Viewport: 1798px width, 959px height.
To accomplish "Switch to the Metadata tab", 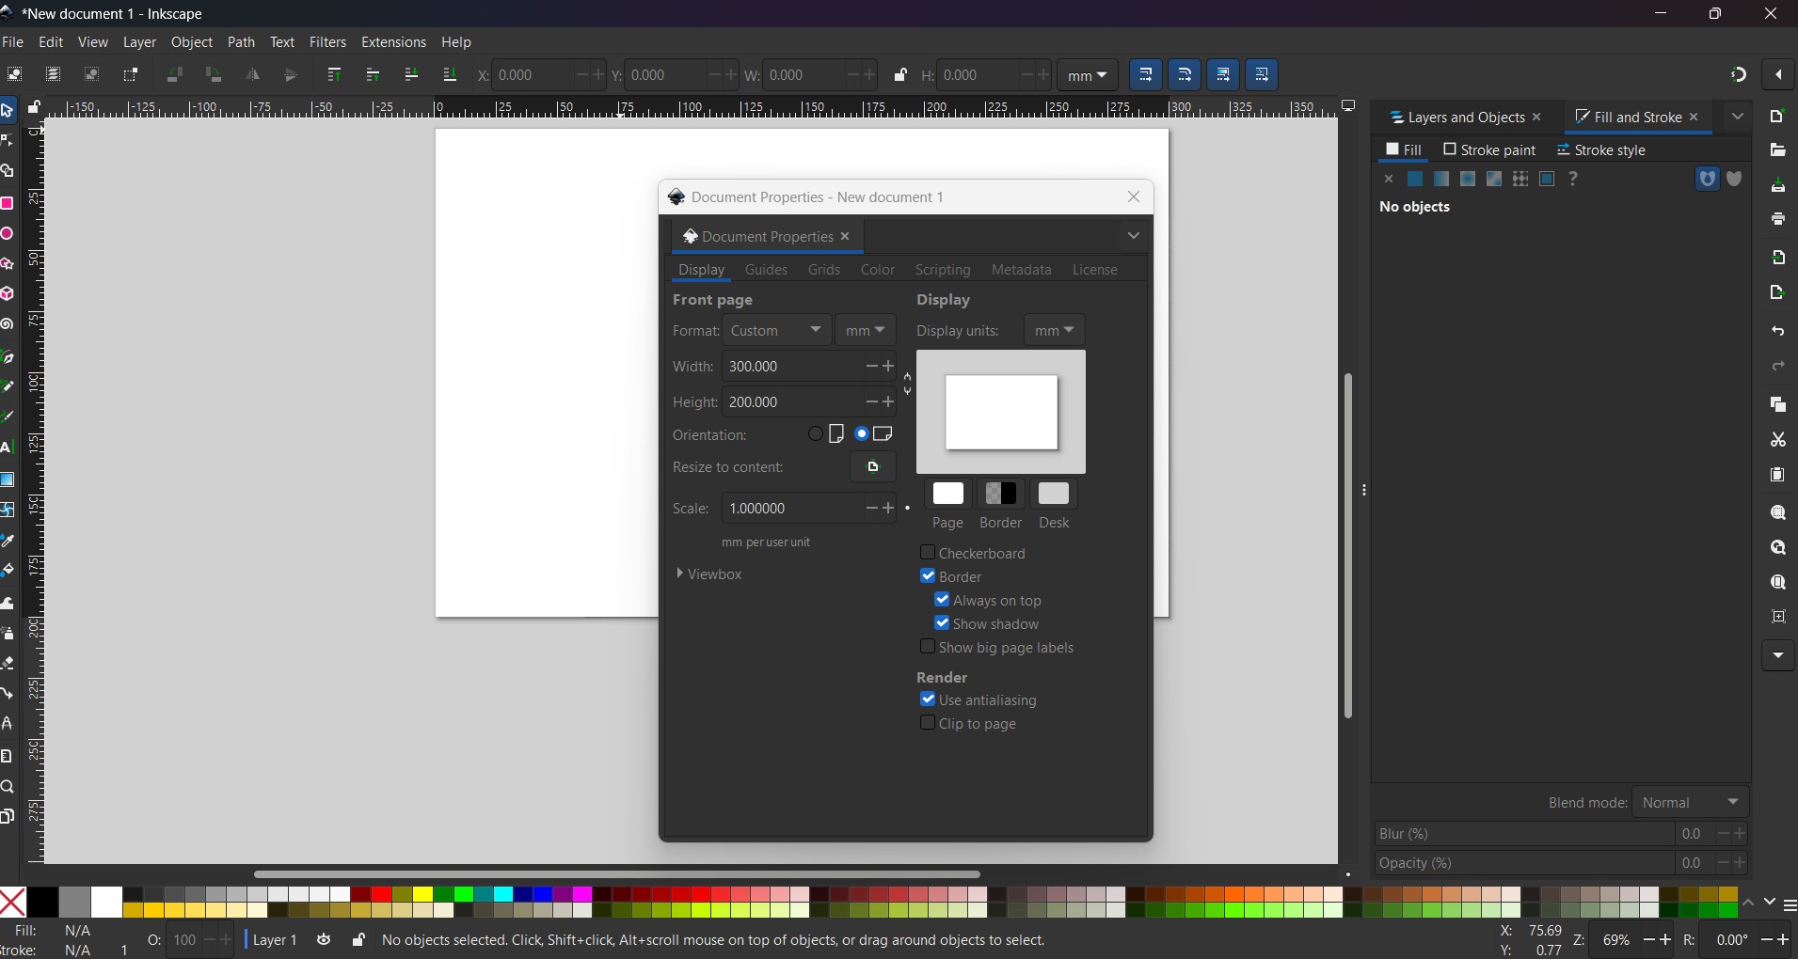I will point(1021,270).
